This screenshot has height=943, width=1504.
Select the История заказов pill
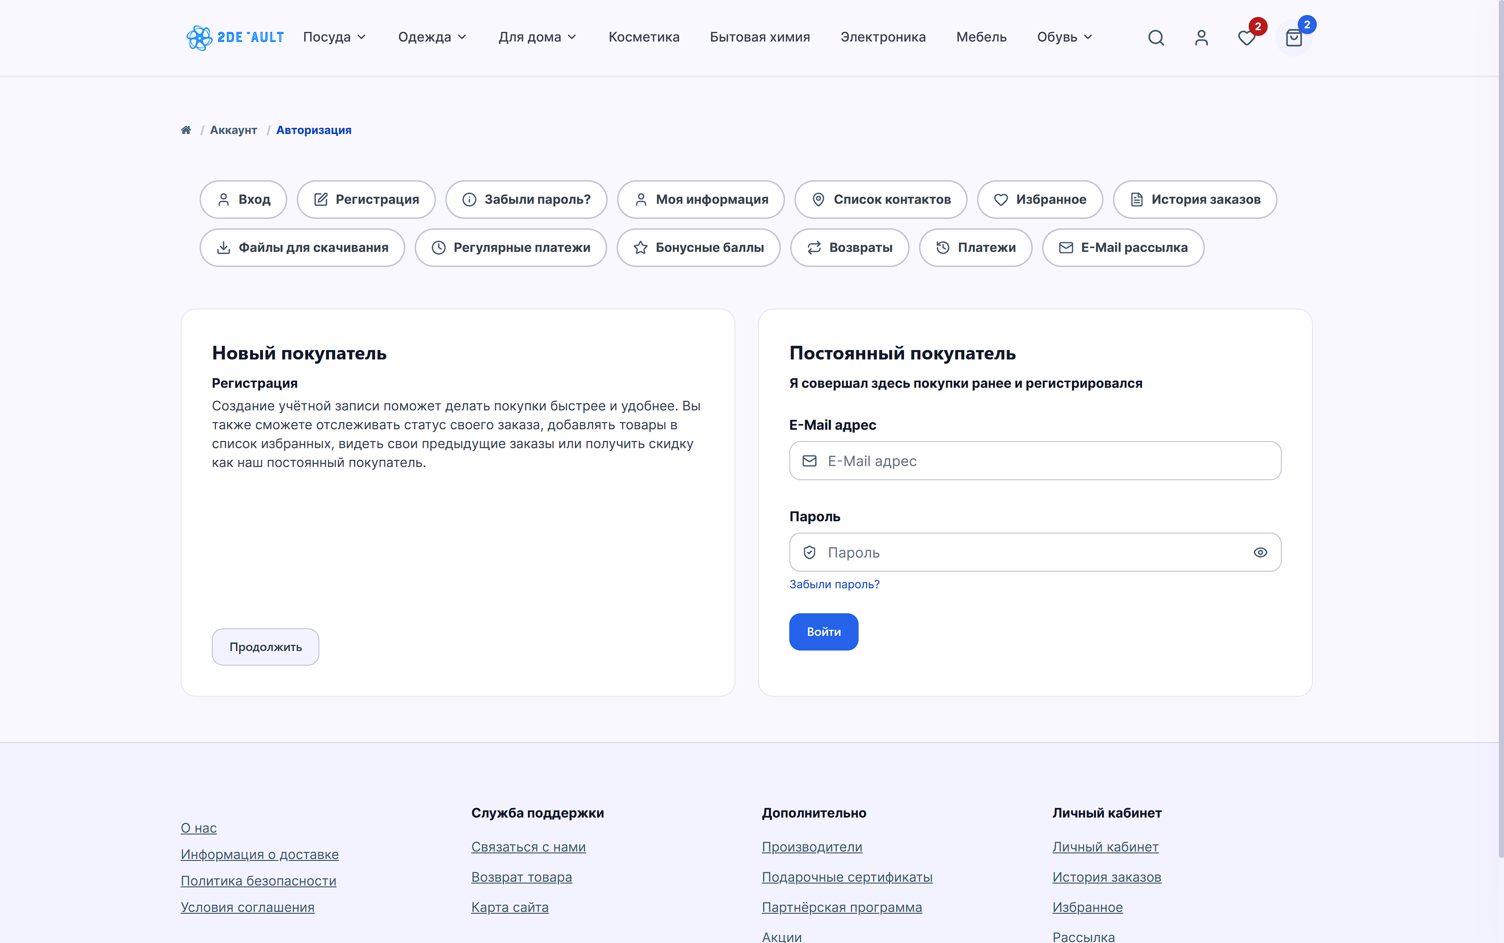click(x=1195, y=200)
